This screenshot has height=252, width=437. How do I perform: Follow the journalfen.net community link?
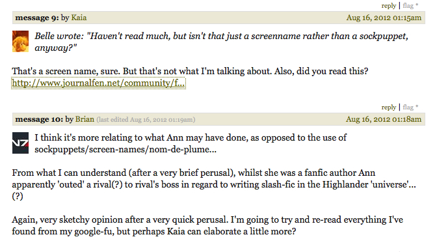[x=98, y=83]
